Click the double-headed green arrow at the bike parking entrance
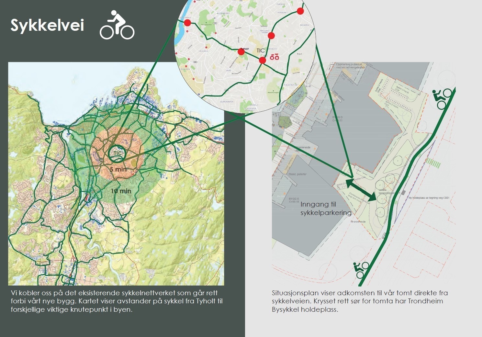The width and height of the screenshot is (482, 337). click(361, 190)
